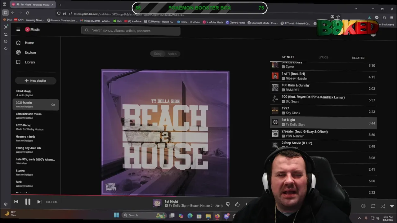
Task: Skip to the previous track
Action: pos(16,202)
